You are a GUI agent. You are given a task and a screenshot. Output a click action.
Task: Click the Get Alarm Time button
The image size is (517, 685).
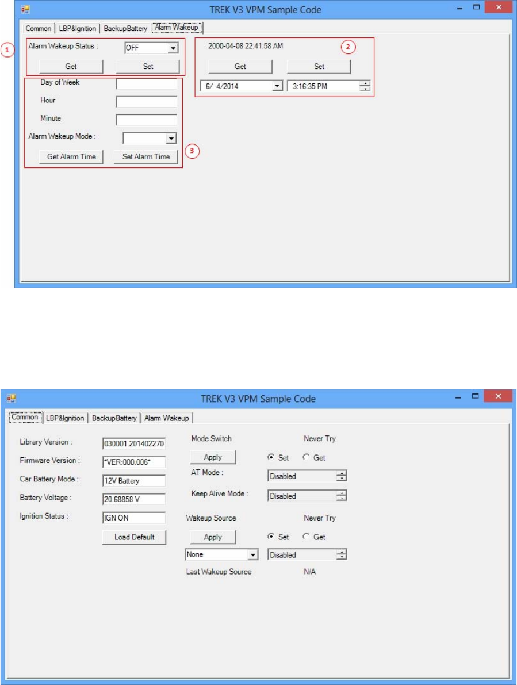[x=71, y=156]
